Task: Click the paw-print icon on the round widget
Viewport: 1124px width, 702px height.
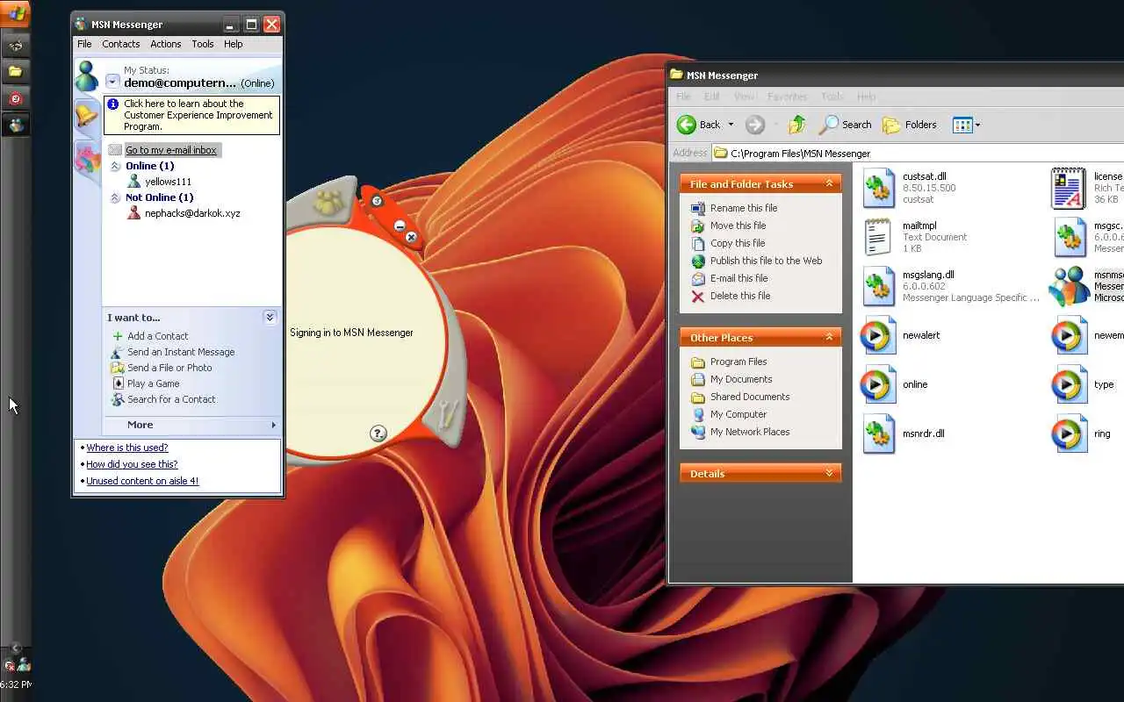Action: (328, 203)
